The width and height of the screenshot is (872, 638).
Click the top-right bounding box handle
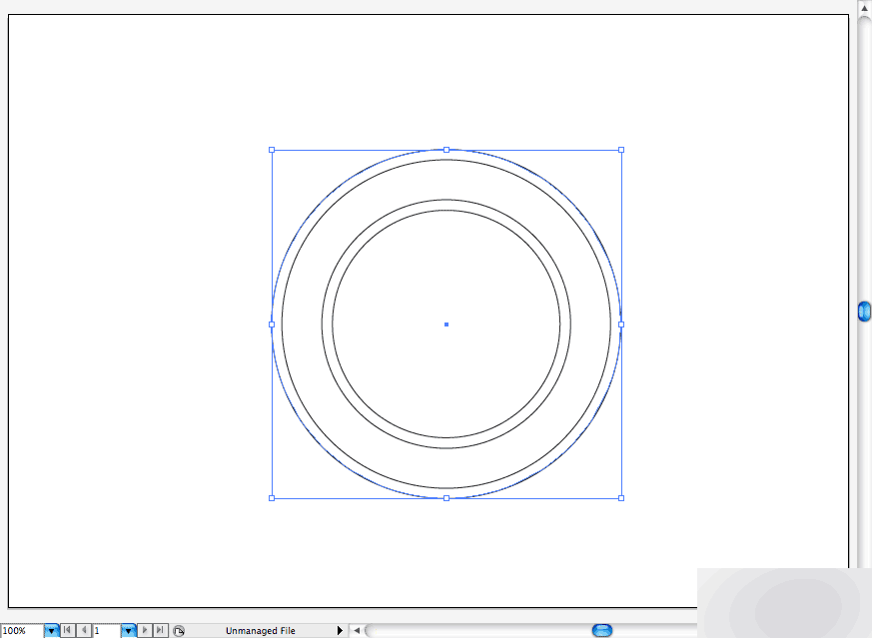pyautogui.click(x=621, y=150)
